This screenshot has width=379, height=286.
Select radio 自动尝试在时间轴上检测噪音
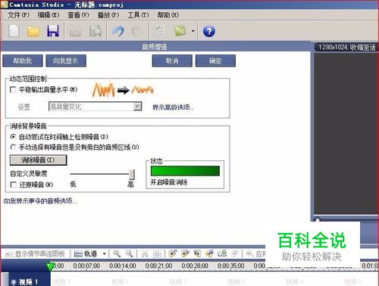pos(13,137)
